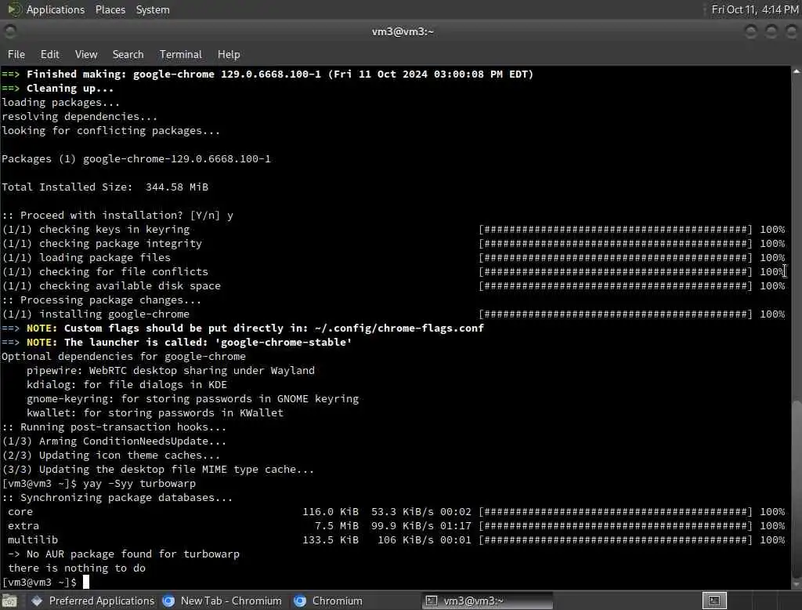Open the Edit menu
Screen dimensions: 802x610
coord(49,54)
